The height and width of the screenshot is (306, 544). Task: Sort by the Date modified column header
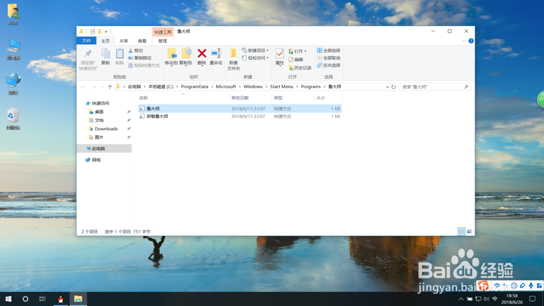click(250, 98)
